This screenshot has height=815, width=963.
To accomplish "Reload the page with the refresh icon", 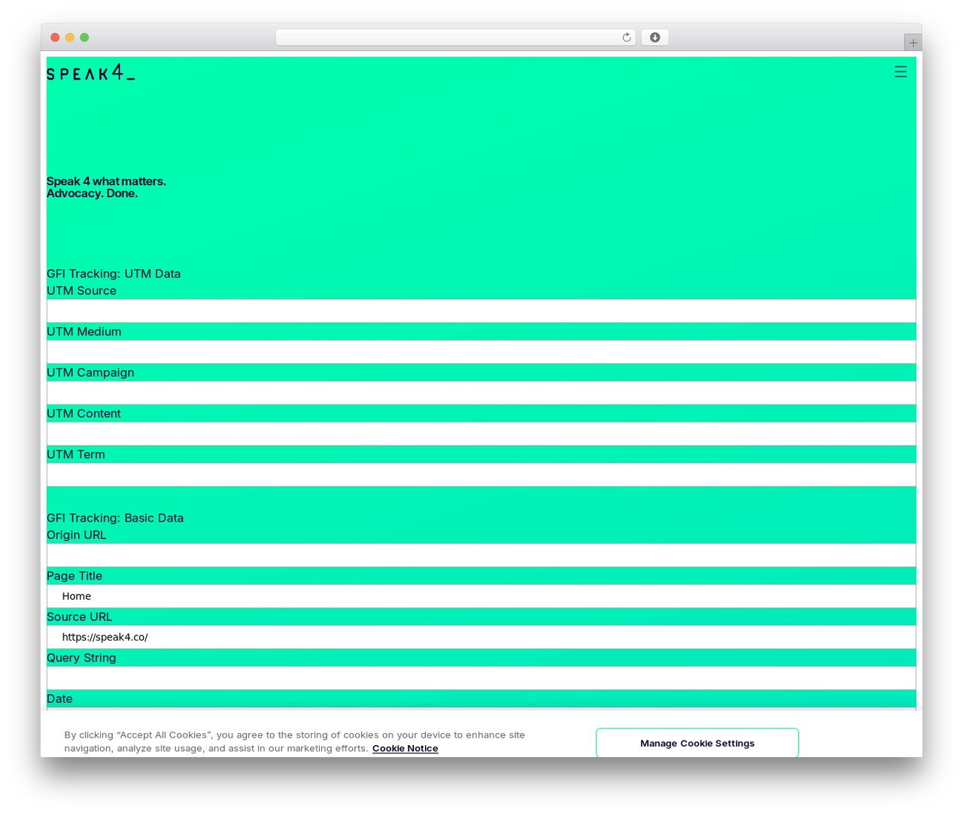I will [x=627, y=38].
